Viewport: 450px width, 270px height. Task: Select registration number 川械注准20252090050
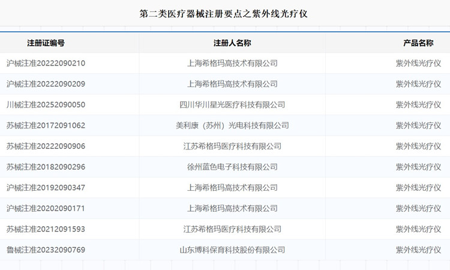(46, 105)
